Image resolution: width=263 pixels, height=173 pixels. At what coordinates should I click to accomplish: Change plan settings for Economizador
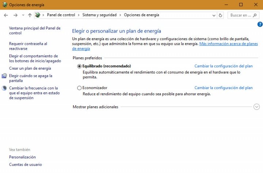[224, 88]
